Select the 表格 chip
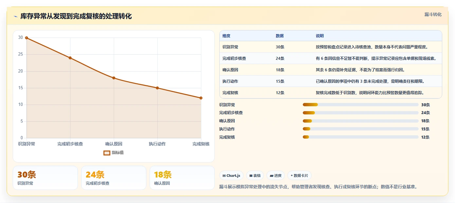This screenshot has height=203, width=455. tap(255, 176)
